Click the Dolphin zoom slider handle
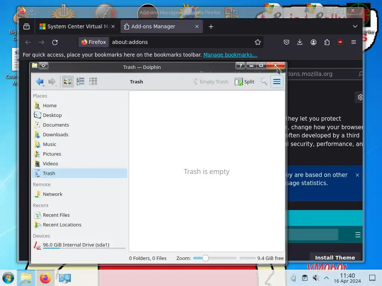 206,258
